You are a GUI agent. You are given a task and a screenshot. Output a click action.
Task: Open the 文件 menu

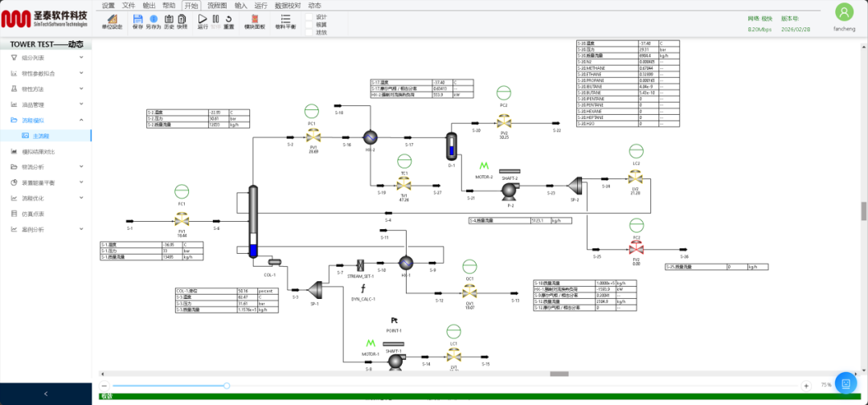[128, 6]
